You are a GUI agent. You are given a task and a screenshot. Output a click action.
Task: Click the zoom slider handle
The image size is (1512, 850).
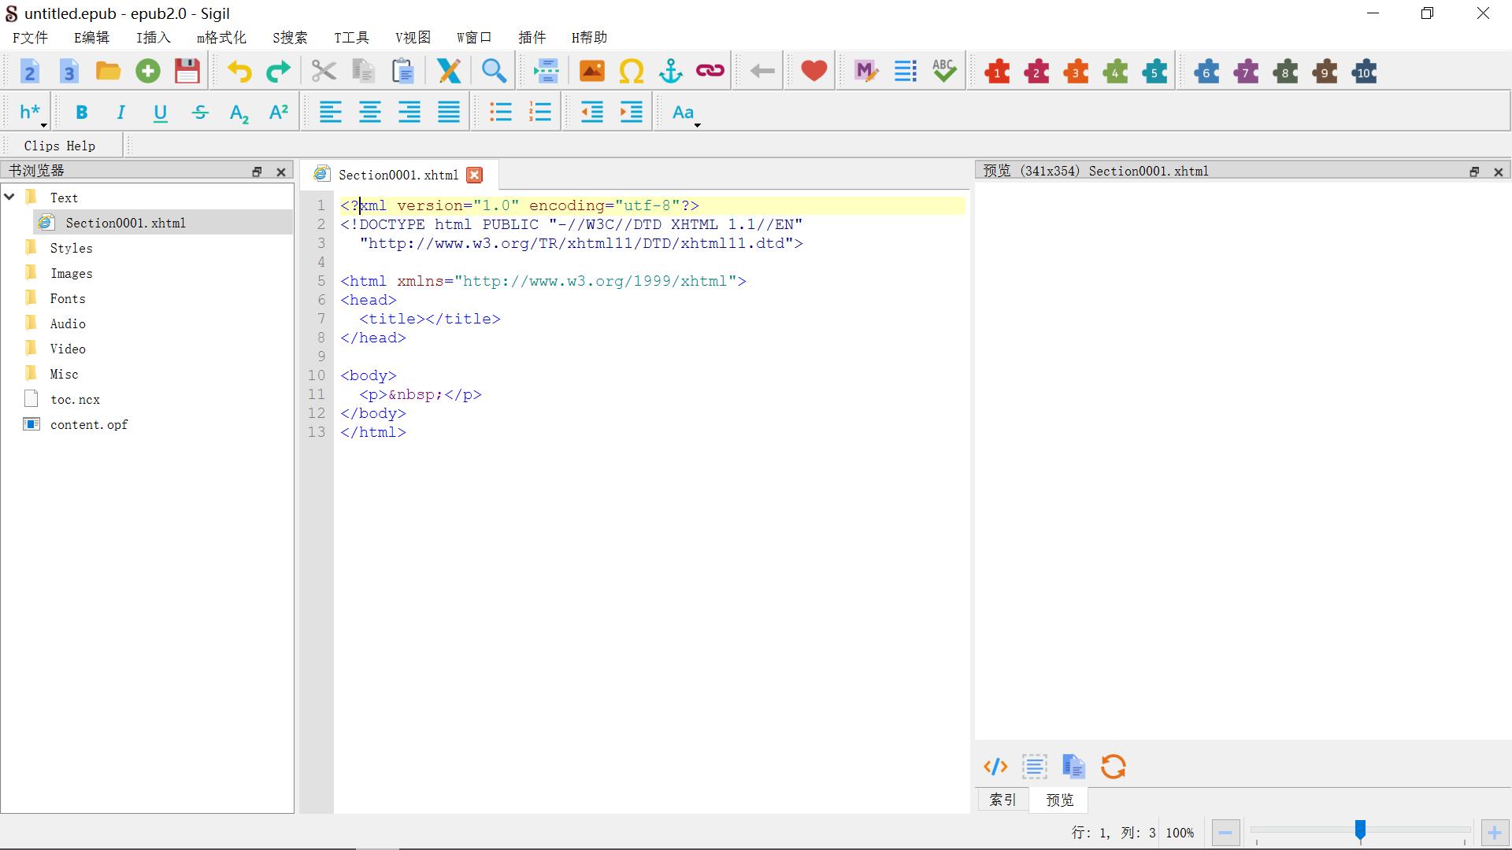(x=1360, y=830)
